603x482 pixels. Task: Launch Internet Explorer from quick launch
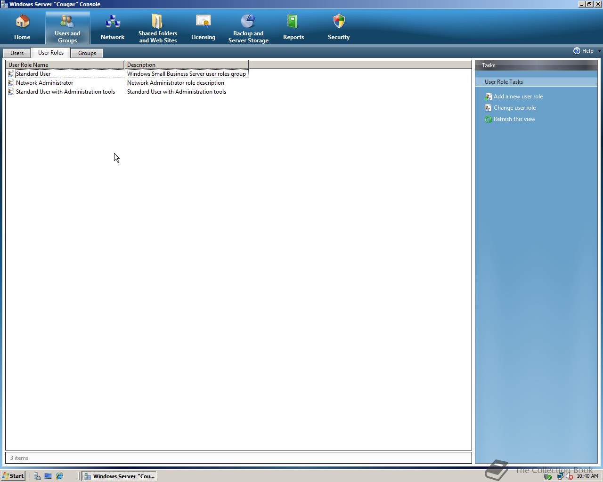pos(59,476)
